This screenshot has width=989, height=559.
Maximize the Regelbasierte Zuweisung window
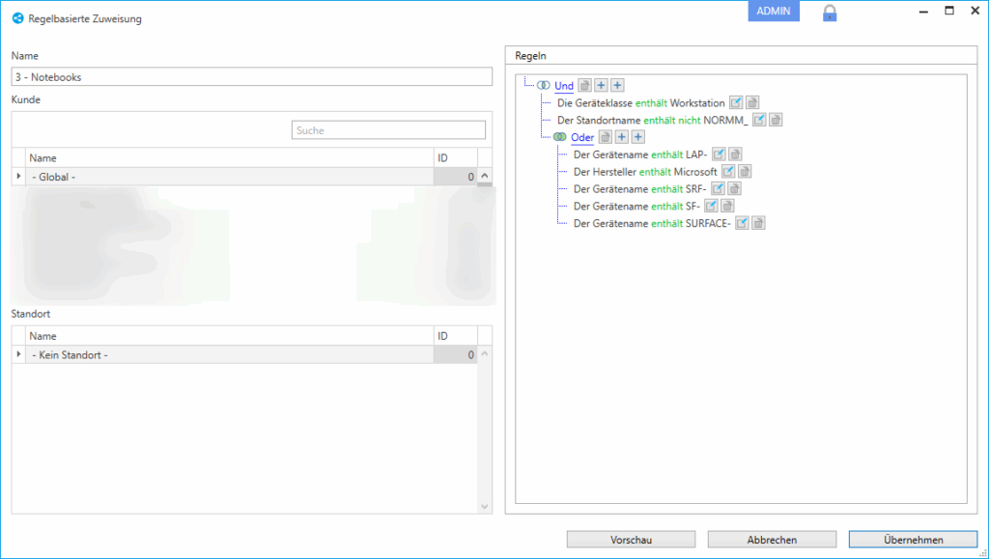[x=949, y=11]
